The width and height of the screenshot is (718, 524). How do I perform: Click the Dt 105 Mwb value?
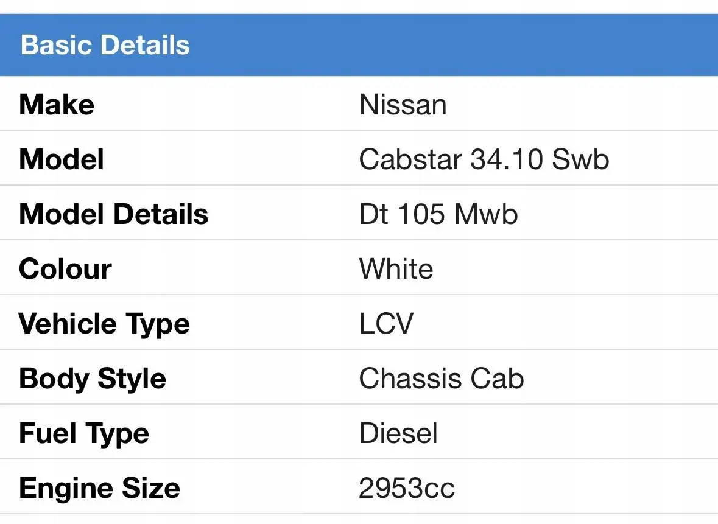click(x=438, y=214)
